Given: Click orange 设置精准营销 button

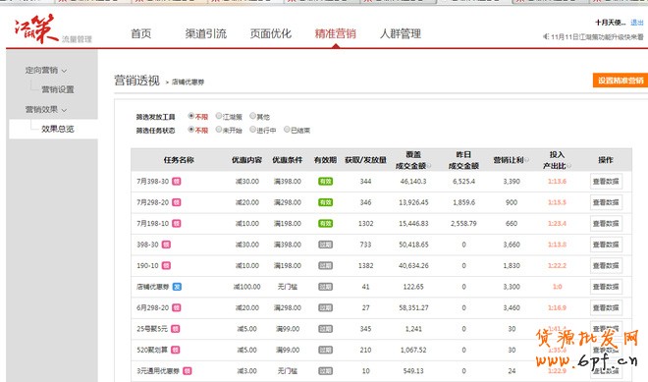Looking at the screenshot, I should (621, 81).
